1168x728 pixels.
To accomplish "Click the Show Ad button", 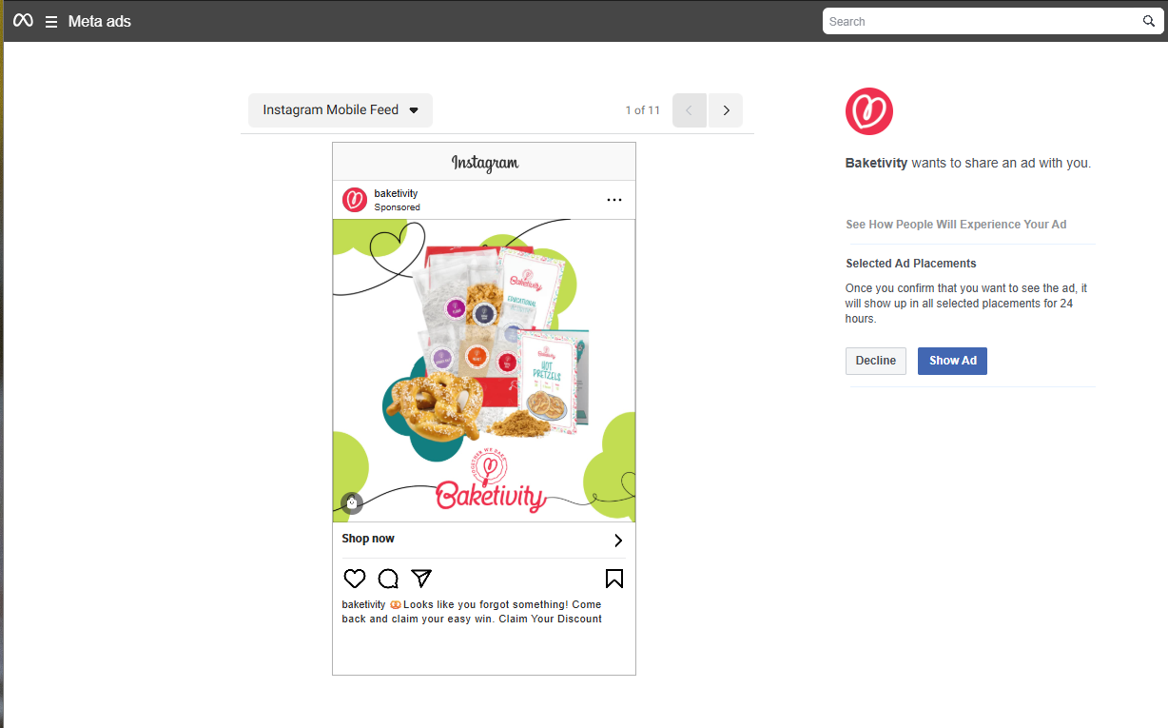I will (952, 361).
